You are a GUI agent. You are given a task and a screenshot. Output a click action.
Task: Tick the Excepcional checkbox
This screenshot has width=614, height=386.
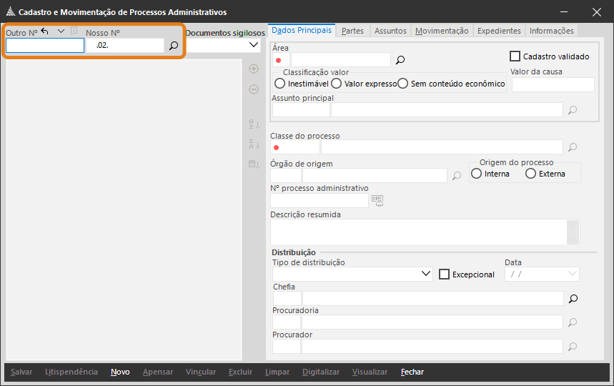444,274
